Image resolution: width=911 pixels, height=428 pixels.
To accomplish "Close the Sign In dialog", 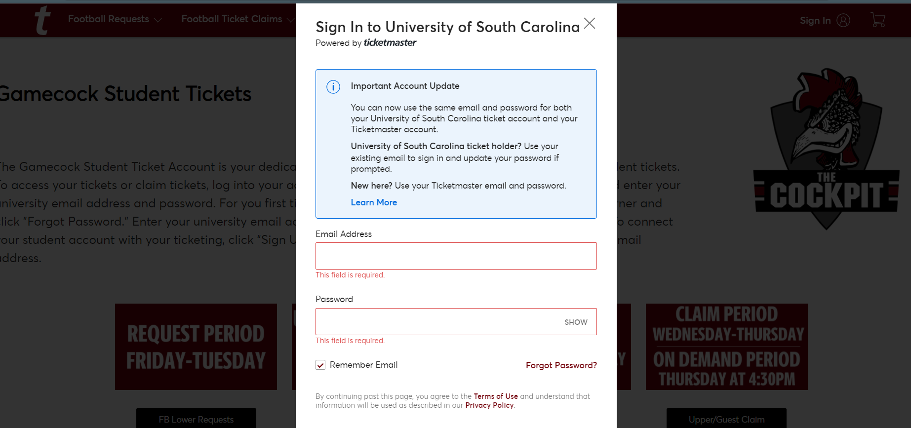I will tap(589, 23).
